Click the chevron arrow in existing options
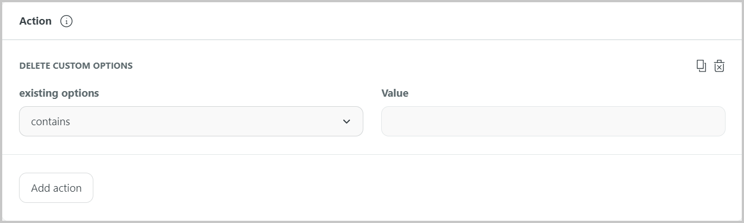This screenshot has height=223, width=744. click(x=347, y=121)
